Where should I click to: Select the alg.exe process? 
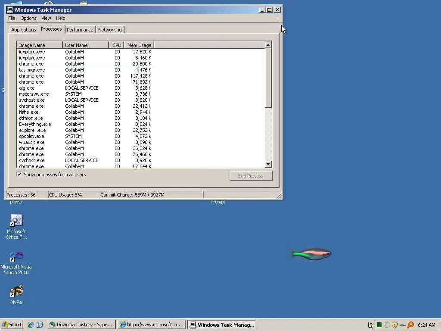(x=85, y=88)
